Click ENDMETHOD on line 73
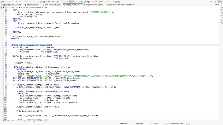Viewport: 223px width, 125px height. (x=16, y=39)
